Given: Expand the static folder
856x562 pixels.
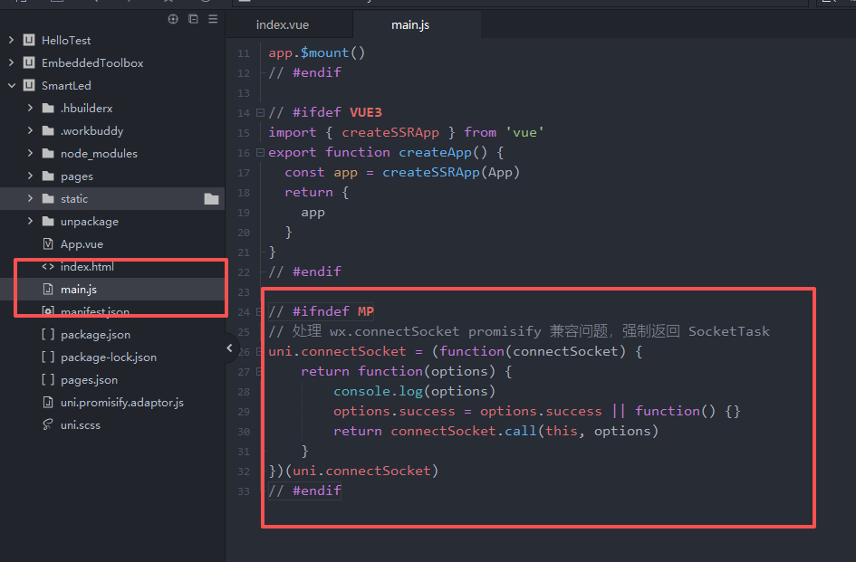Looking at the screenshot, I should click(31, 198).
